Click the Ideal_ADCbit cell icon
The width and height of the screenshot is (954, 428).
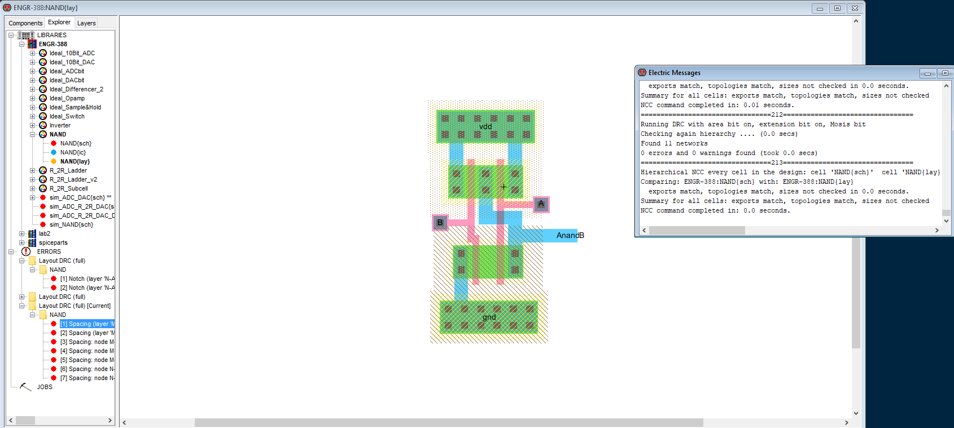[x=43, y=71]
